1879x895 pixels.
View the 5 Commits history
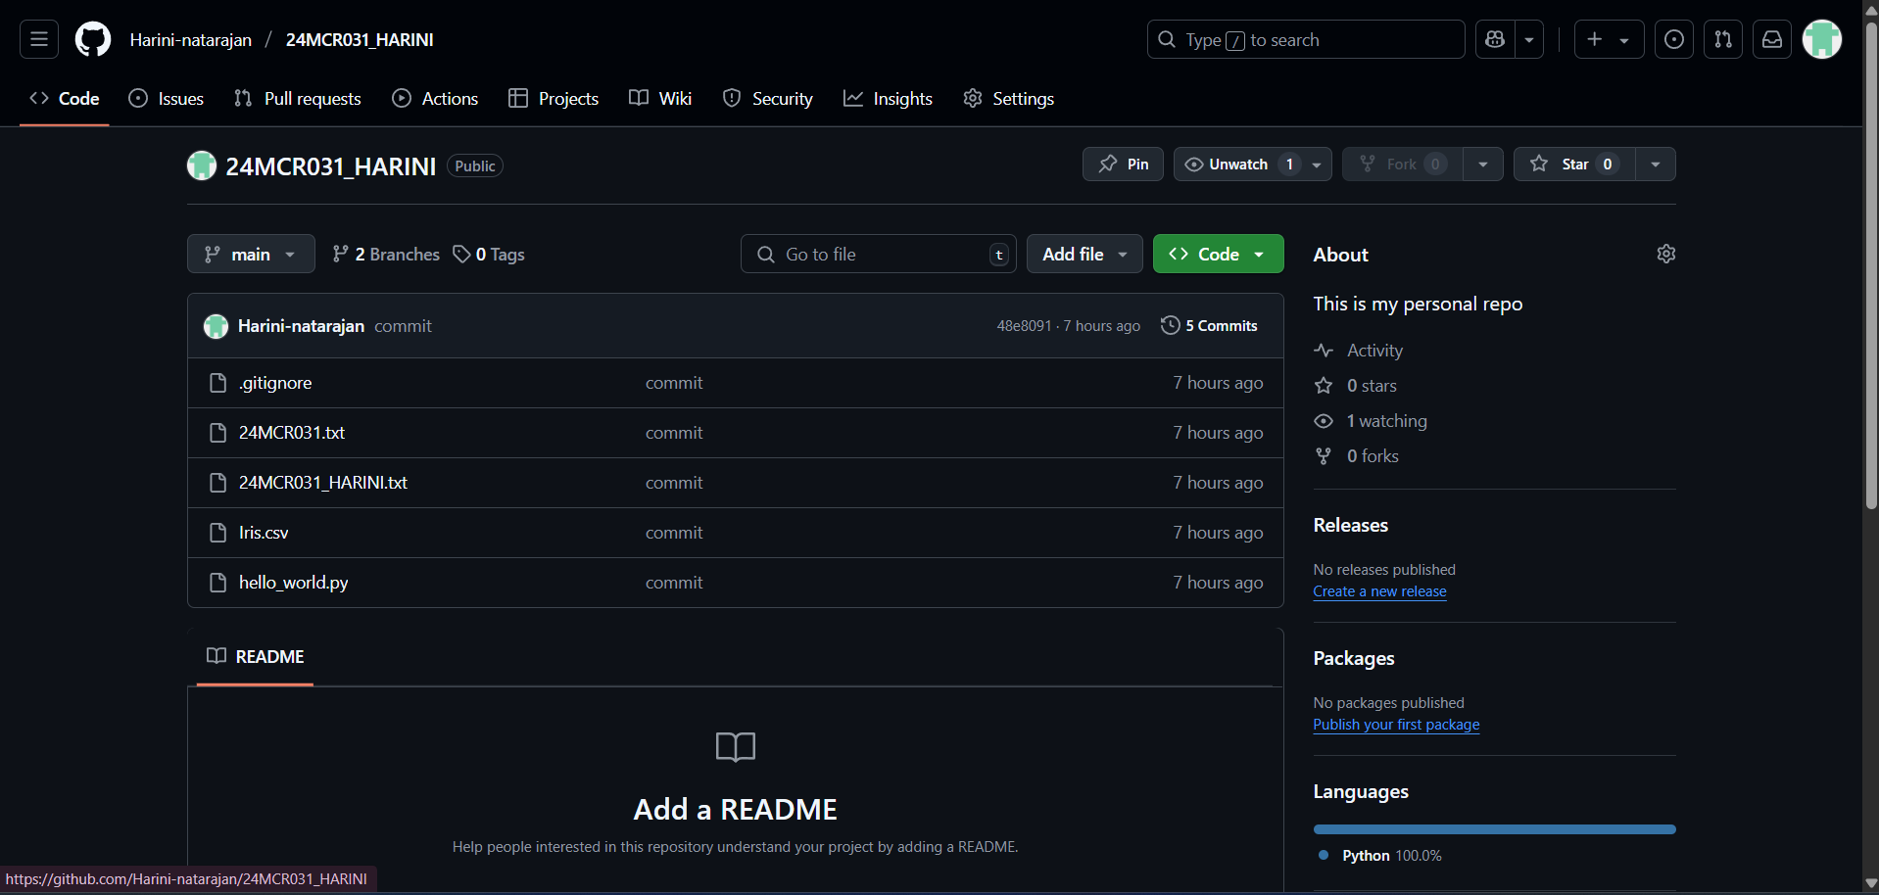[x=1209, y=326]
